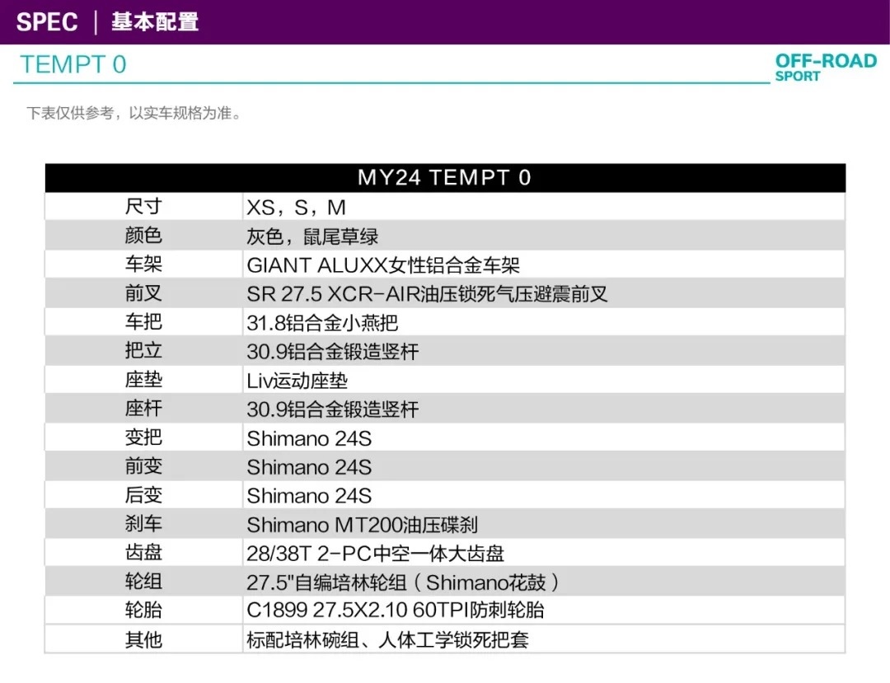Select the C1899 27.5X2.10 60TPI防刺轮胎 value
The image size is (890, 683).
tap(396, 610)
